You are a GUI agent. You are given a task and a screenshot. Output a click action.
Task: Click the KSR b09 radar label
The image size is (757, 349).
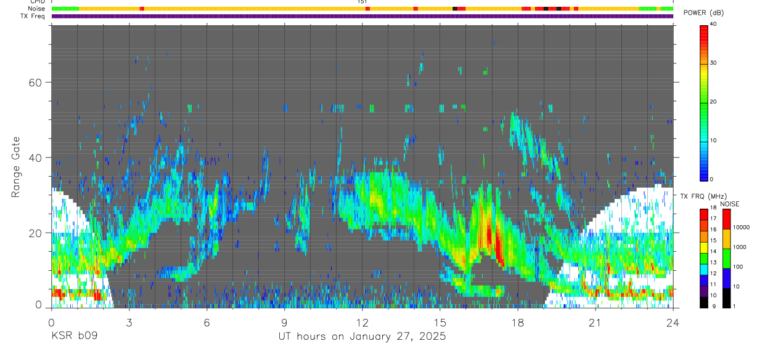74,337
